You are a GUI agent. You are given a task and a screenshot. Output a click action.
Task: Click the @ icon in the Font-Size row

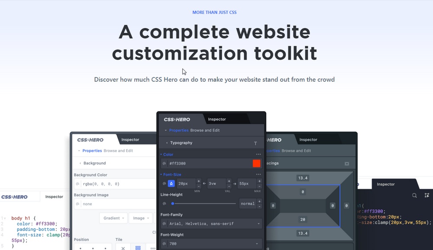(164, 183)
